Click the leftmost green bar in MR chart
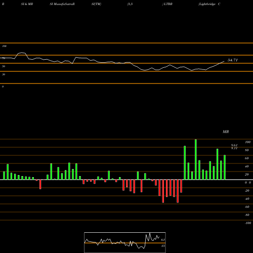The image size is (253, 253). click(x=4, y=176)
